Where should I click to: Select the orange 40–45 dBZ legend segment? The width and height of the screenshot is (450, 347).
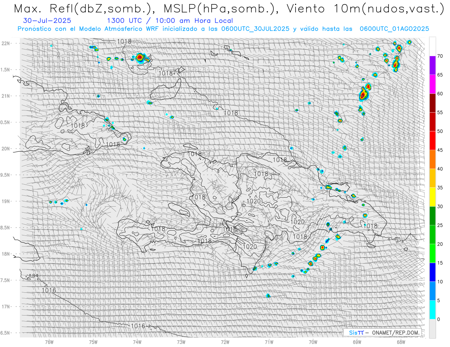432,159
